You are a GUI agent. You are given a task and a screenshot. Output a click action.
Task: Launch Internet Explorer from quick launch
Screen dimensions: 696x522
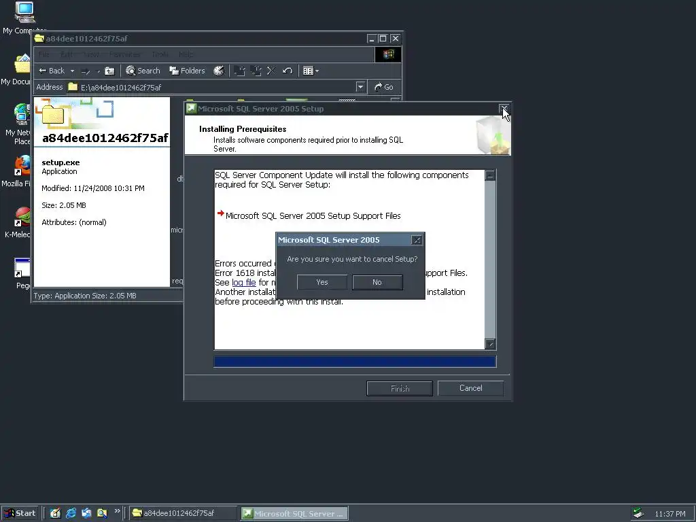tap(71, 513)
